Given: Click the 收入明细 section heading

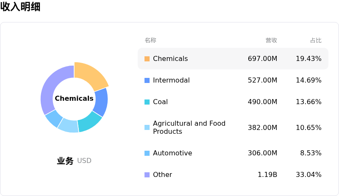Looking at the screenshot, I should pyautogui.click(x=20, y=7).
